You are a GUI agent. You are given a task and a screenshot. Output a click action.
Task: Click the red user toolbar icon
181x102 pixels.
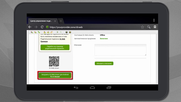[x=35, y=32]
